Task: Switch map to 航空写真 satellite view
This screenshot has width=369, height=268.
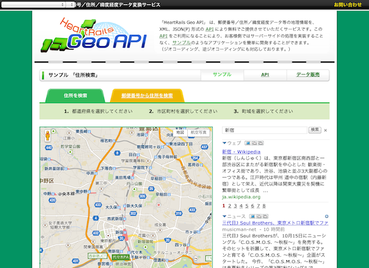Action: [199, 133]
